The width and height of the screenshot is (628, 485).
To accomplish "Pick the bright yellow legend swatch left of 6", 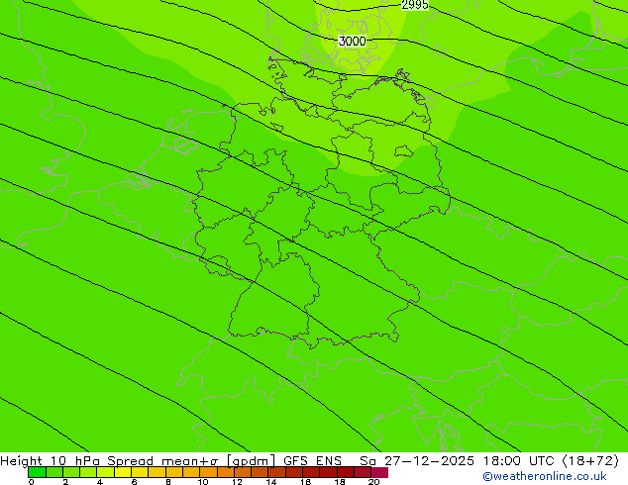I will (123, 472).
